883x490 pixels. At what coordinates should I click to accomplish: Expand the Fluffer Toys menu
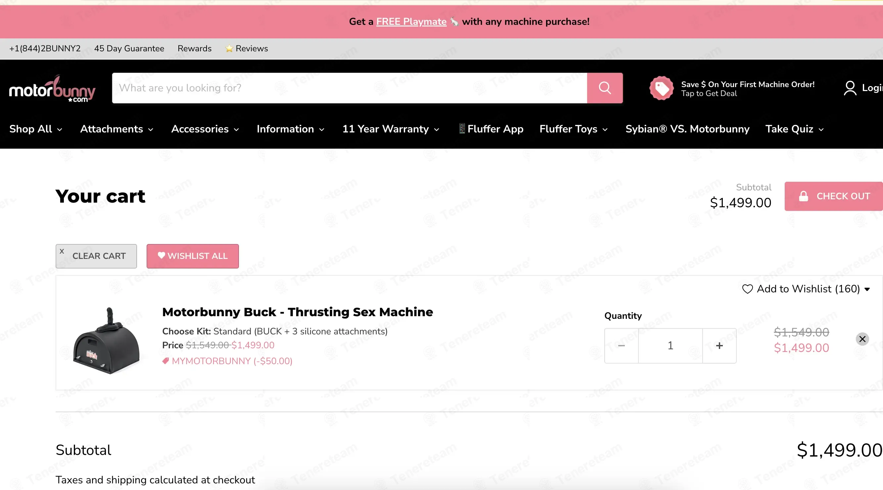point(574,129)
